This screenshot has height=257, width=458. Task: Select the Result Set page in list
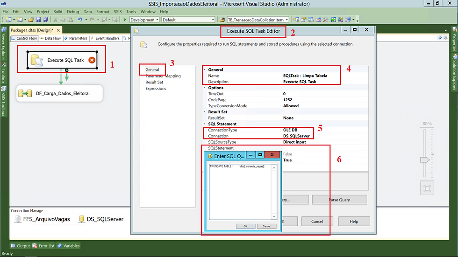154,82
